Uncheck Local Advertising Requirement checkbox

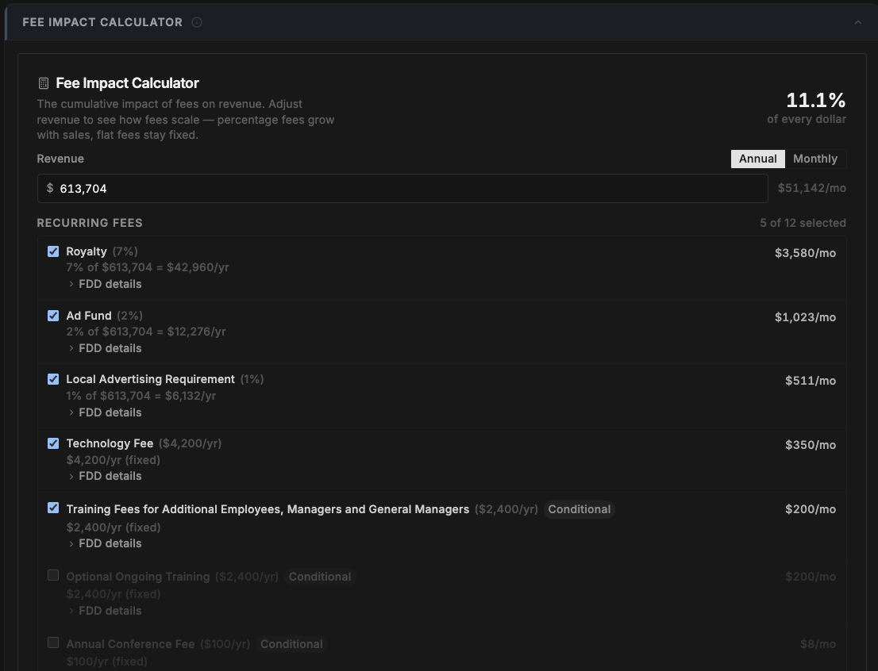tap(53, 379)
